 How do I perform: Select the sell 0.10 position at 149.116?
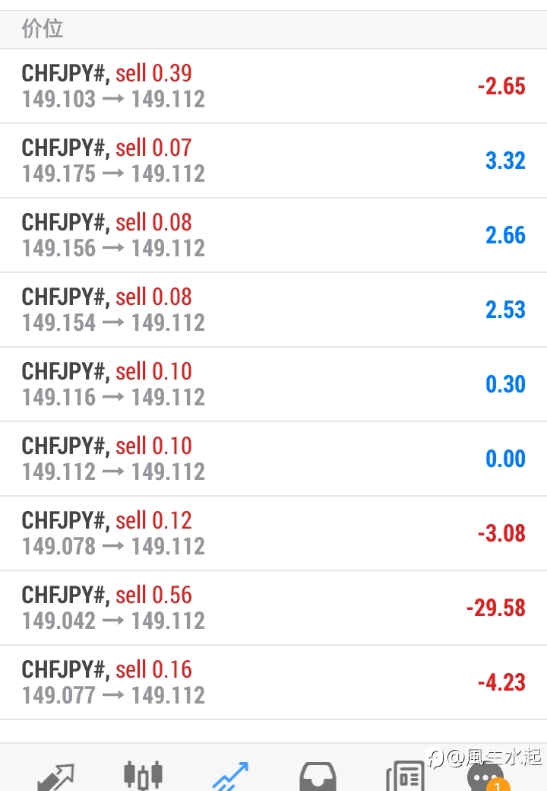pos(273,384)
